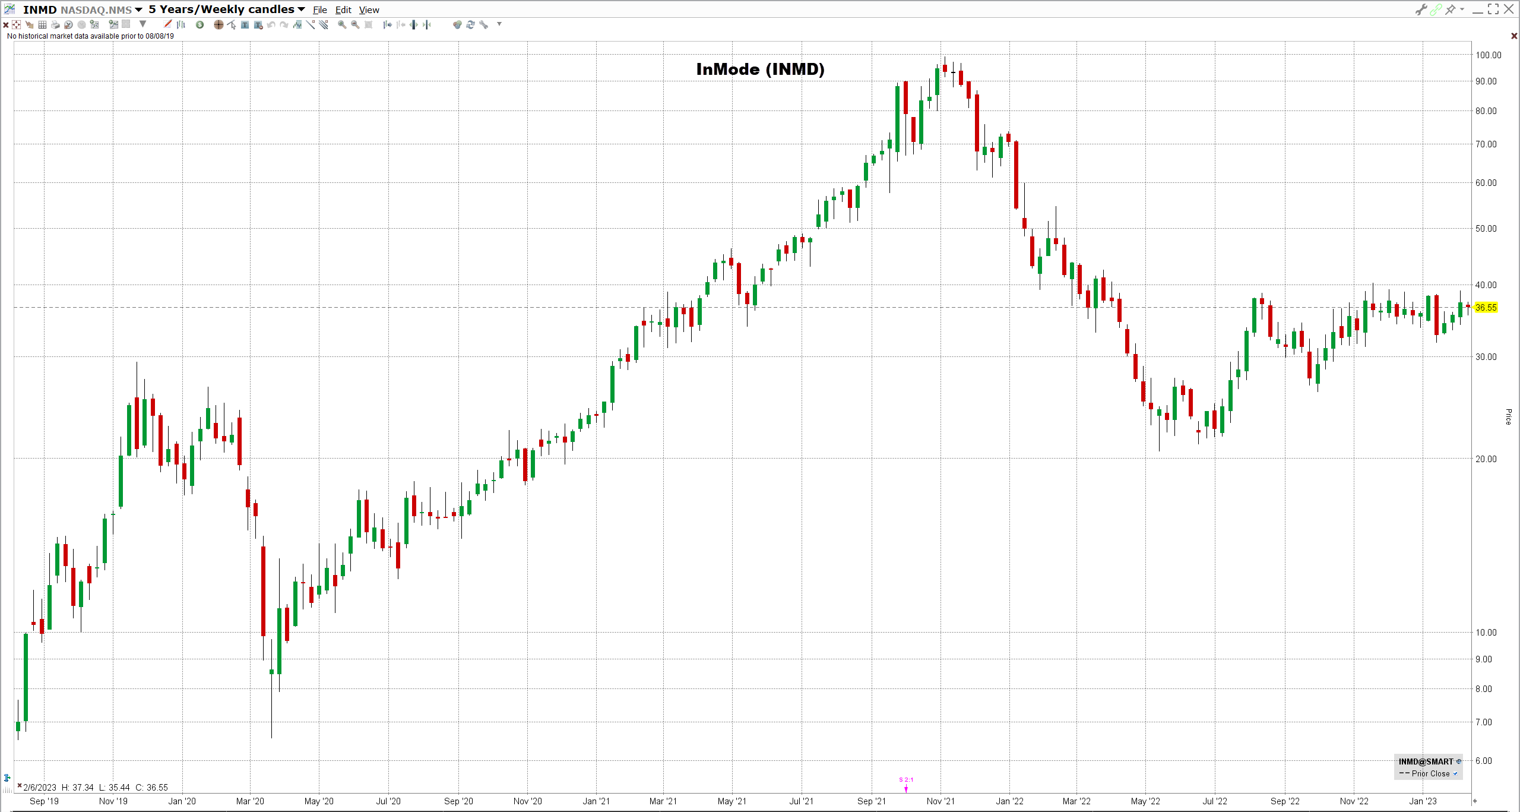Screen dimensions: 1520x812
Task: Toggle the Prior Close checkbox in legend
Action: pyautogui.click(x=1455, y=773)
